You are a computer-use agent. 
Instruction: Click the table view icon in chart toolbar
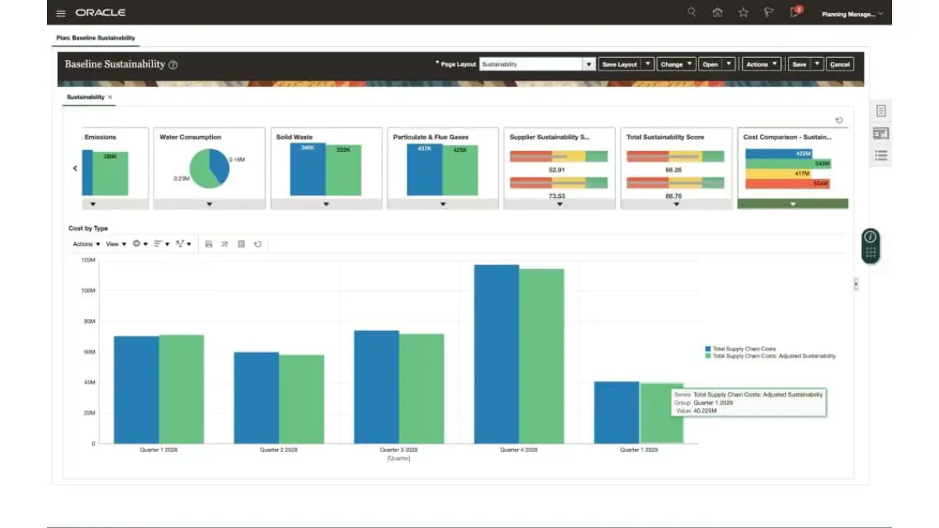tap(241, 244)
